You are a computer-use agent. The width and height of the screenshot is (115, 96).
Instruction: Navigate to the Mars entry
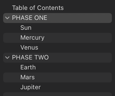(58, 77)
